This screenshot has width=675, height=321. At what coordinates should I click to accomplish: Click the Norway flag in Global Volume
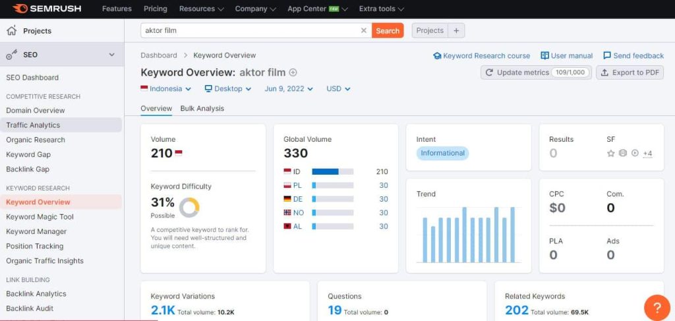pyautogui.click(x=287, y=212)
